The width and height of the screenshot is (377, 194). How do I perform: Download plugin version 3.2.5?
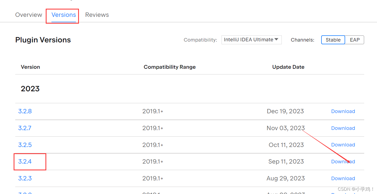tap(343, 145)
